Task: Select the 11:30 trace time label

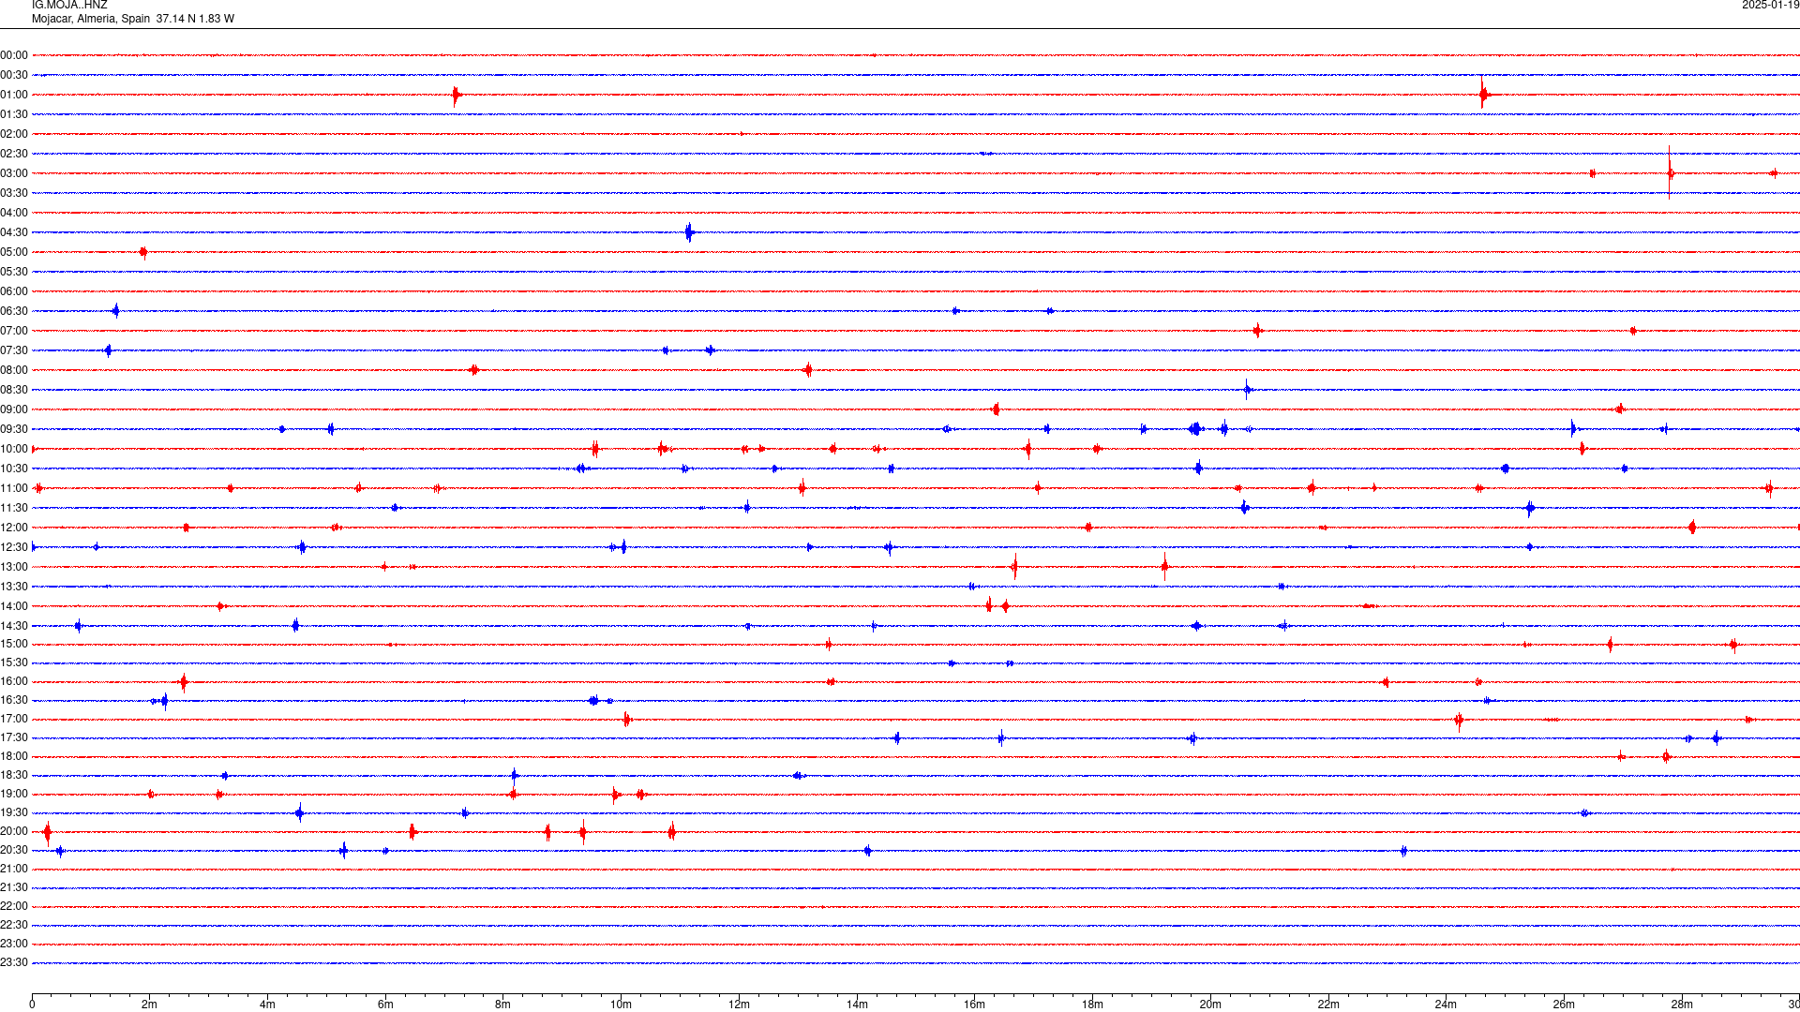Action: pyautogui.click(x=14, y=508)
